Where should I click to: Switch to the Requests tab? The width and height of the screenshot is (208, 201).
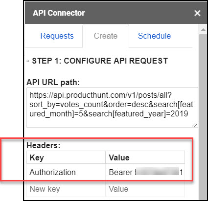click(57, 36)
